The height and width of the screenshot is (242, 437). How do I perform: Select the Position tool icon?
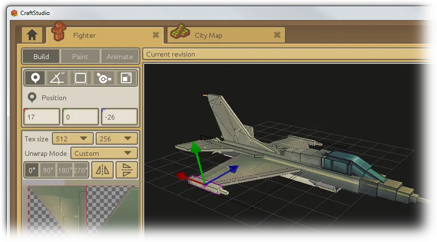pos(35,78)
